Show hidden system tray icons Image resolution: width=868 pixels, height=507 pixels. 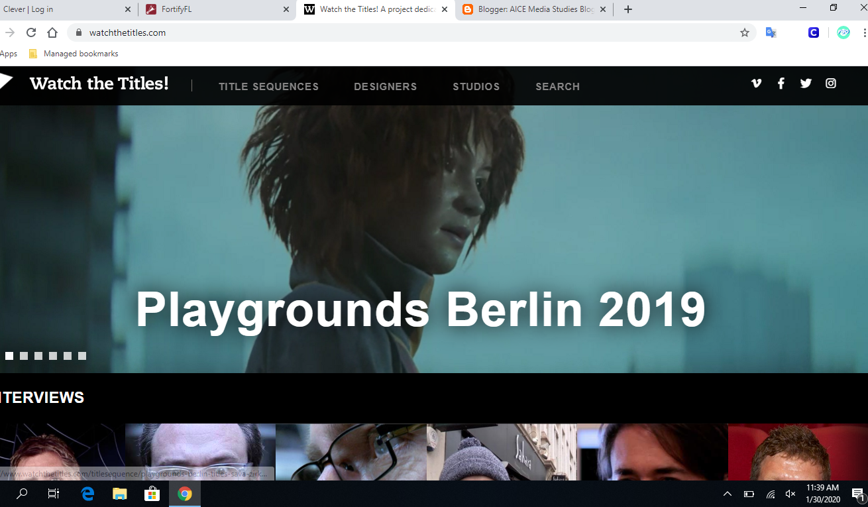point(728,494)
